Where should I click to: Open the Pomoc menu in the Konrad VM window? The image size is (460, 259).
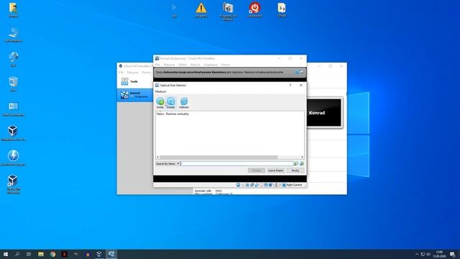click(226, 65)
